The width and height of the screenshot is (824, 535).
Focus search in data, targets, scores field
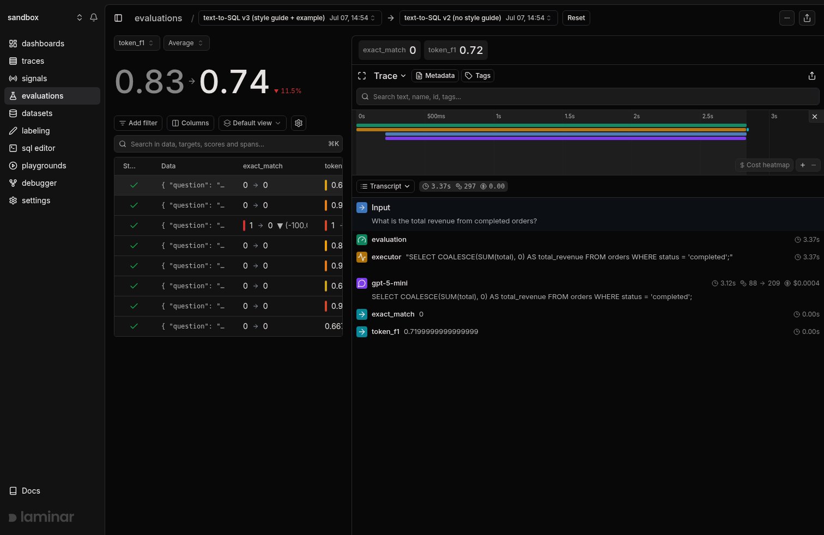[228, 144]
